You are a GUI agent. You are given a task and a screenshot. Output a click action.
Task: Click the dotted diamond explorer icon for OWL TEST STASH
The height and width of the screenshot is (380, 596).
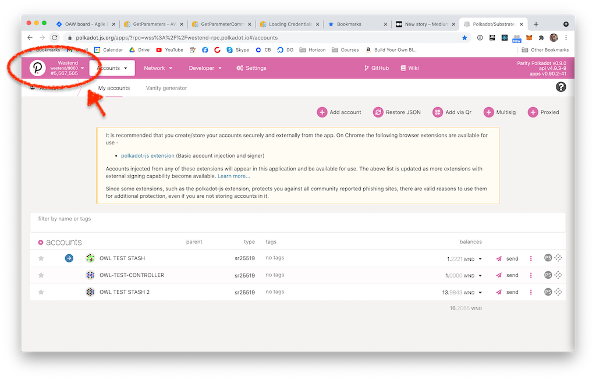click(x=558, y=258)
